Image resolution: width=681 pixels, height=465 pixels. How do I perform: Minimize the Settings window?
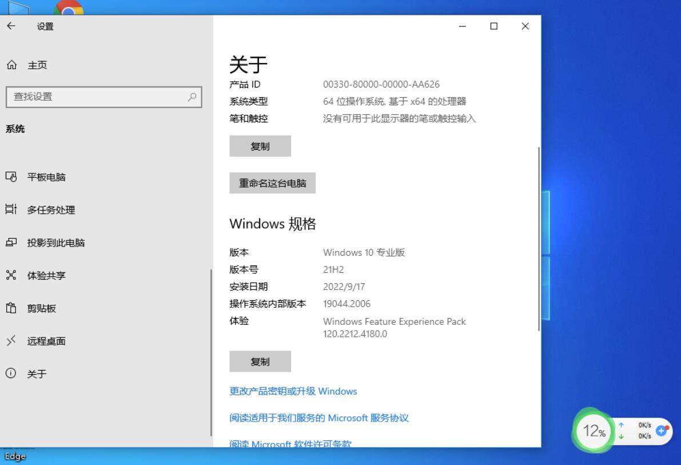point(463,26)
